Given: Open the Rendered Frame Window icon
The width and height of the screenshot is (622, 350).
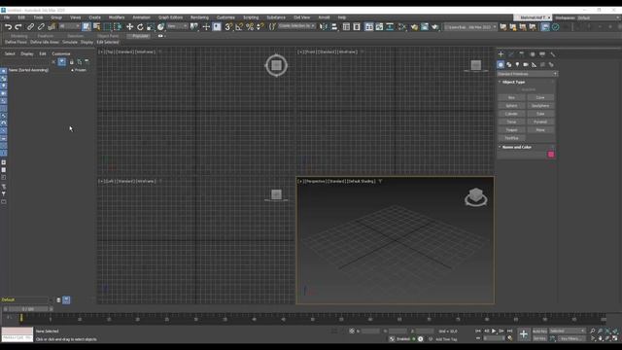Looking at the screenshot, I should tap(425, 27).
